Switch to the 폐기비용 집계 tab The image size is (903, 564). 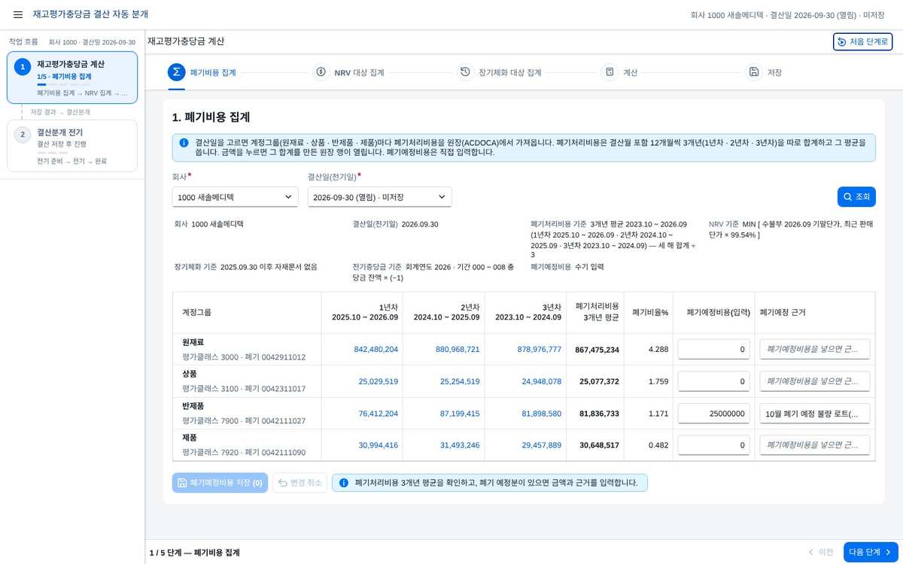(202, 72)
